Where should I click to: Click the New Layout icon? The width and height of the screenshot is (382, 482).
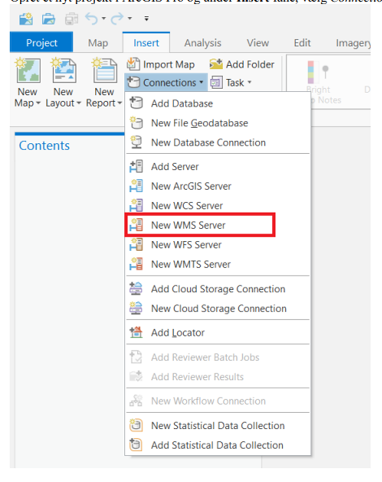coord(64,71)
